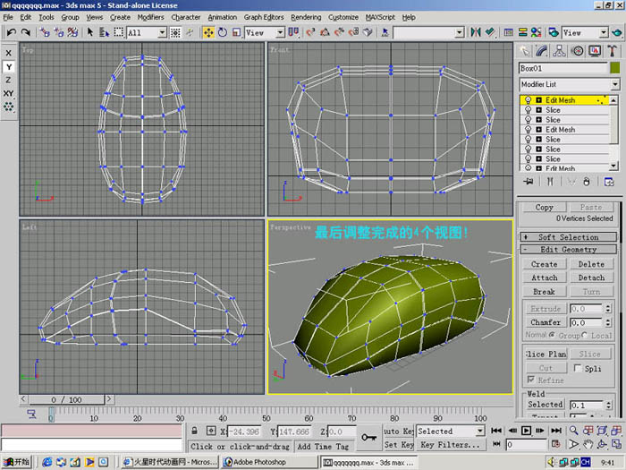Screen dimensions: 626x470
Task: Activate the Select and Rotate tool
Action: pyautogui.click(x=223, y=32)
